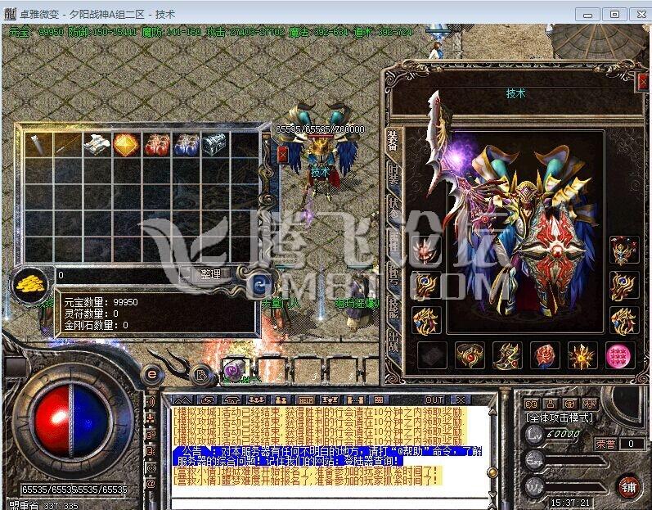
Task: Click the chat scrollbar round handle
Action: (492, 472)
